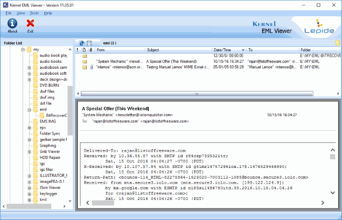The width and height of the screenshot is (342, 220).
Task: Click the yellow note icon at top right of list
Action: pyautogui.click(x=337, y=43)
